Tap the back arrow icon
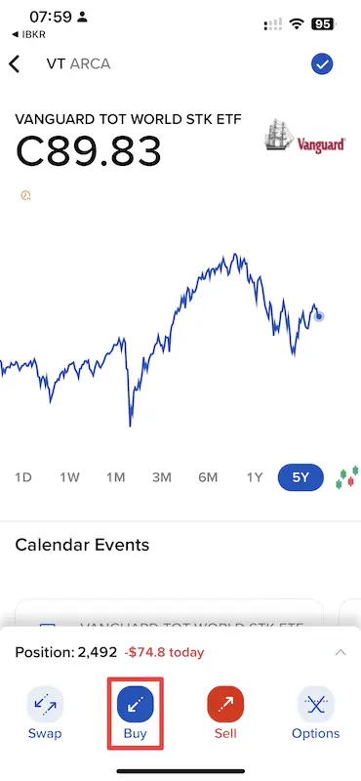 pos(15,64)
